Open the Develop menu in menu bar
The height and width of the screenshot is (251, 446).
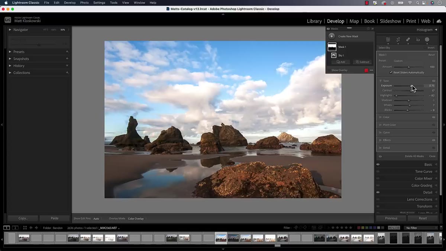70,3
